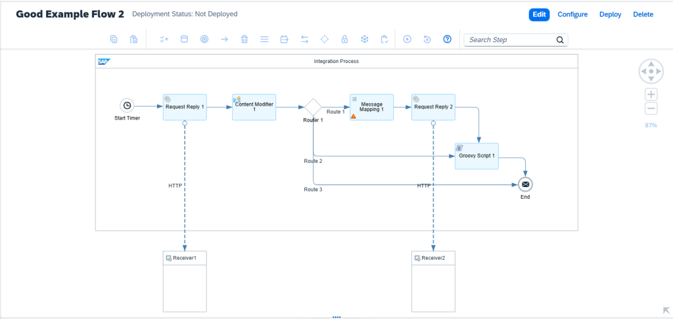This screenshot has width=673, height=319.
Task: Zoom out with the minus button
Action: point(651,109)
